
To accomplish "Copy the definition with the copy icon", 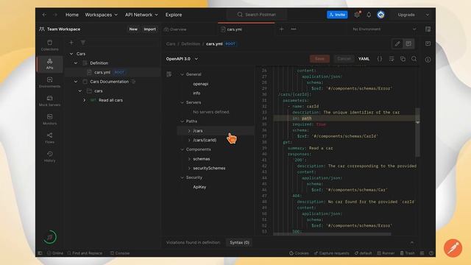I will 403,59.
